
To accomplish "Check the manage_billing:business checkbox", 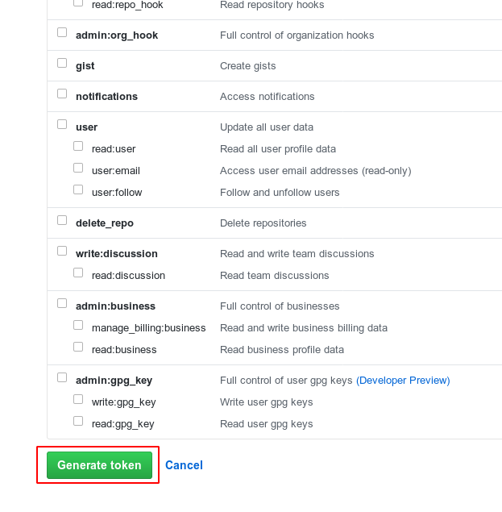I will click(x=78, y=326).
